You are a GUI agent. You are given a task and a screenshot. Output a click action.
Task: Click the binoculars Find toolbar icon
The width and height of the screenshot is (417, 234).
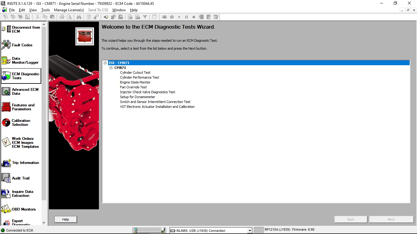(79, 17)
